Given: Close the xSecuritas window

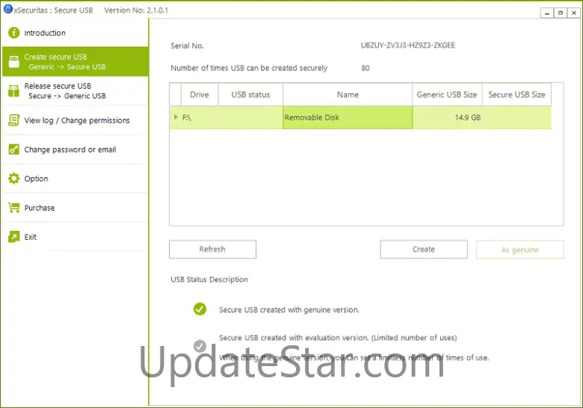Looking at the screenshot, I should 574,13.
